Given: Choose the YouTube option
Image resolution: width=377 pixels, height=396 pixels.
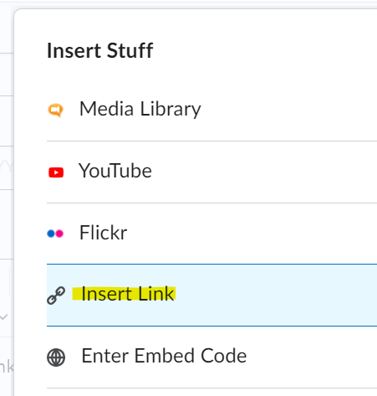Looking at the screenshot, I should tap(211, 172).
